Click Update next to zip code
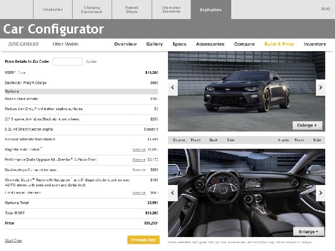Screen dimensions: 335x251 pos(91,61)
